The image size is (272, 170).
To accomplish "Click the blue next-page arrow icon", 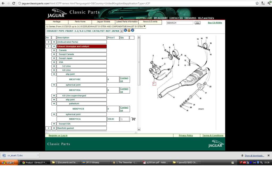I will [133, 30].
